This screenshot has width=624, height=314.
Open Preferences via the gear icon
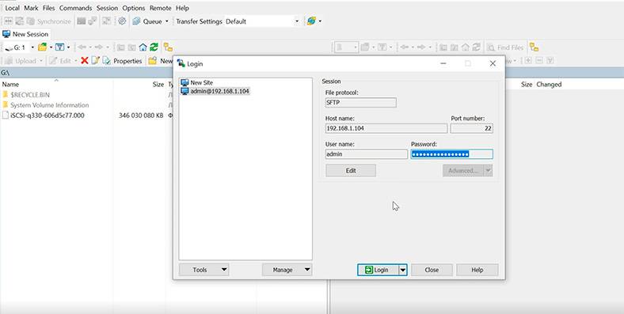pos(122,21)
